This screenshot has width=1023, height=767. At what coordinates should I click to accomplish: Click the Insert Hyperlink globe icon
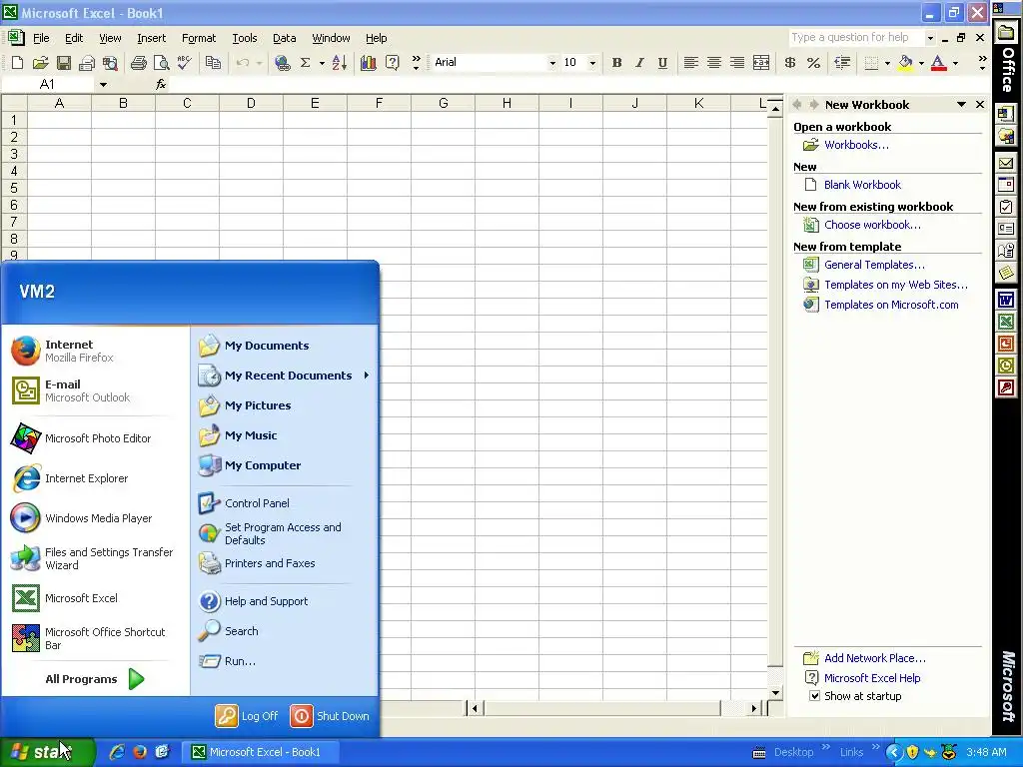coord(282,63)
